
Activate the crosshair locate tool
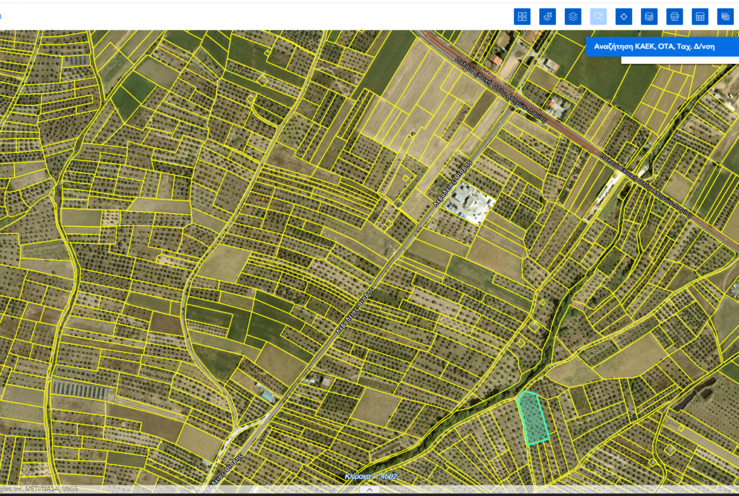click(x=624, y=17)
